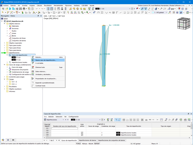
Task: Select the CI4 row header in table
Action: (x=47, y=135)
